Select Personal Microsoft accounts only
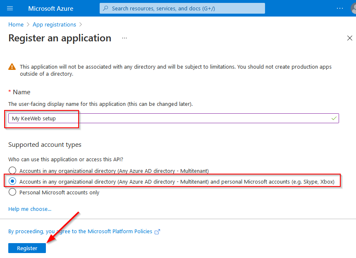The height and width of the screenshot is (258, 356). click(12, 192)
